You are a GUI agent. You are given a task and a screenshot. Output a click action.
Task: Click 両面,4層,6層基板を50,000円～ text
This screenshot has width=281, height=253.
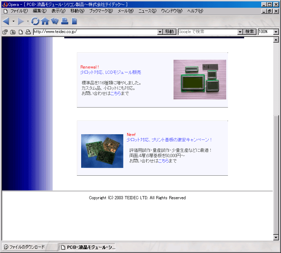click(157, 155)
